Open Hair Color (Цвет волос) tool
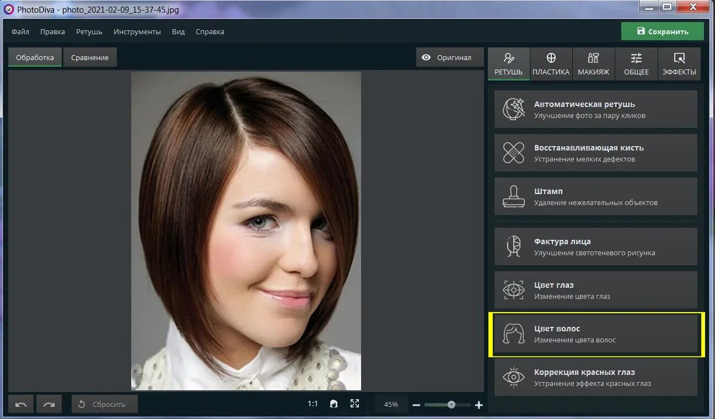The width and height of the screenshot is (715, 419). coord(595,334)
